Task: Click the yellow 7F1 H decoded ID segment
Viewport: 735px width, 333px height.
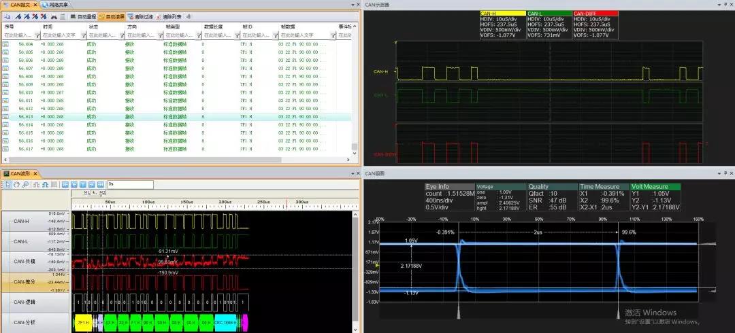Action: coord(82,323)
